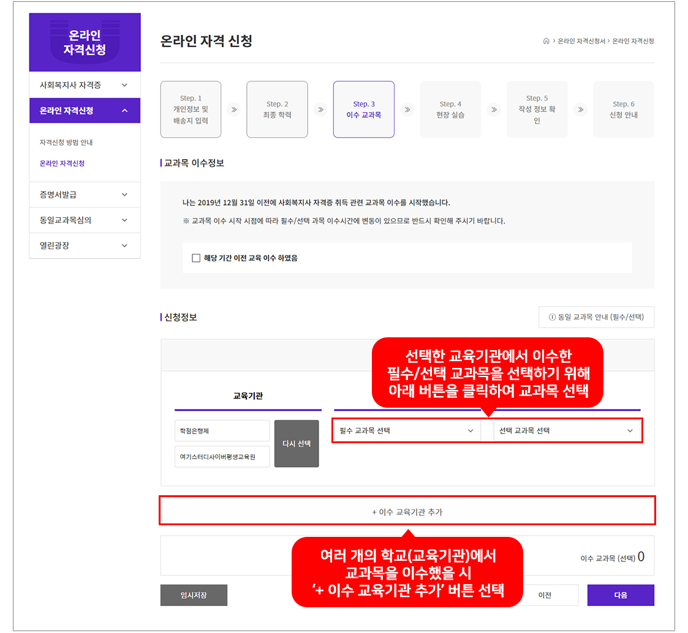Screen dimensions: 688x633
Task: Click + 이수 교육기관 추가 button
Action: [407, 511]
